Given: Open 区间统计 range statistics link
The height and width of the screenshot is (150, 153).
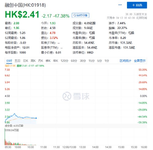Looking at the screenshot, I should (125, 61).
